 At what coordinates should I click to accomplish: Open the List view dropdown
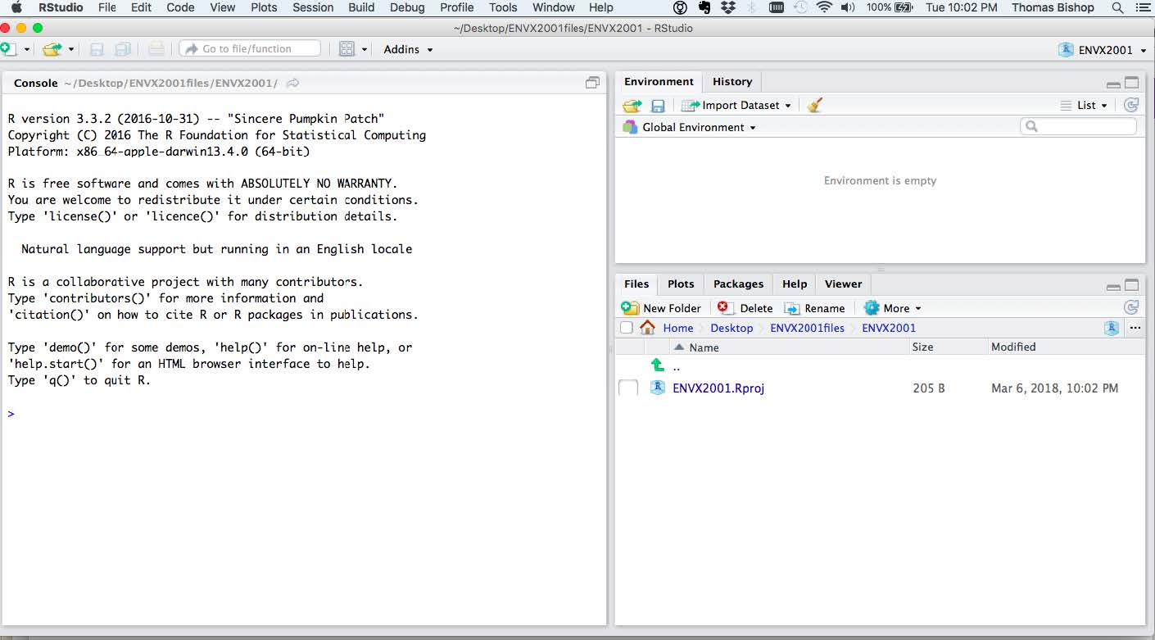click(x=1084, y=105)
